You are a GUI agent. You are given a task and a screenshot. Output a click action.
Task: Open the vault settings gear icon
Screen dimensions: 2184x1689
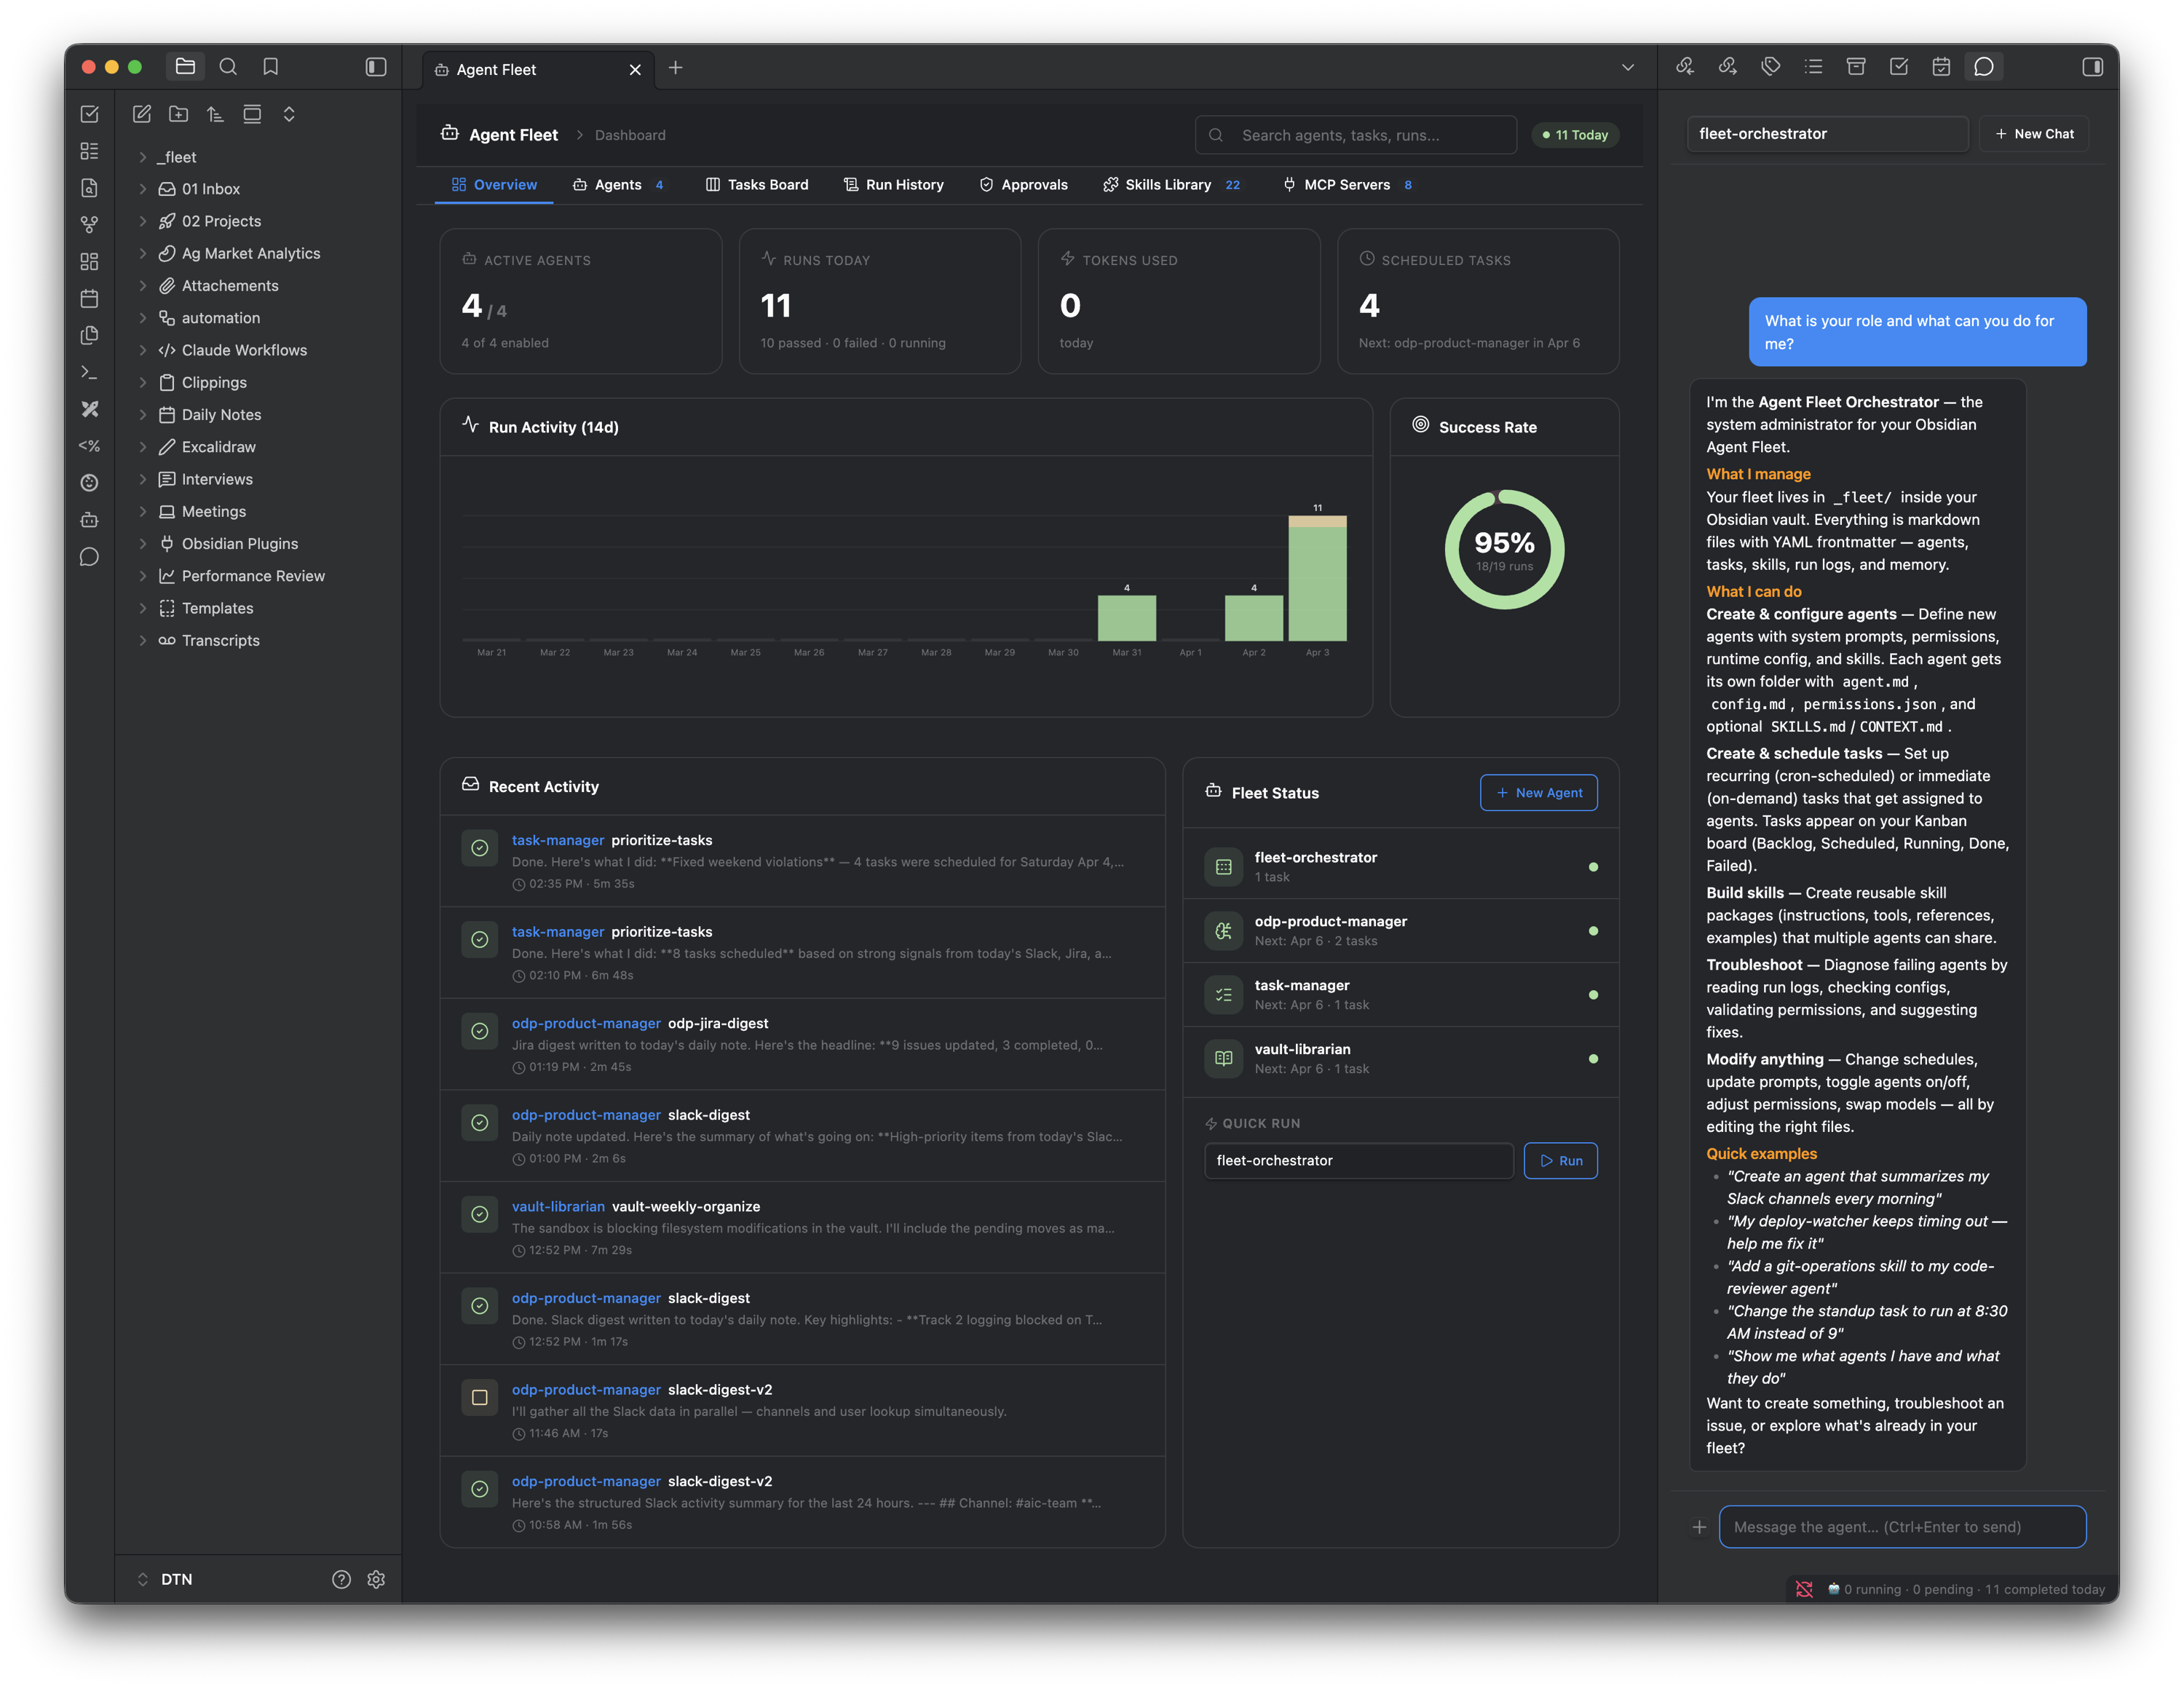(376, 1579)
